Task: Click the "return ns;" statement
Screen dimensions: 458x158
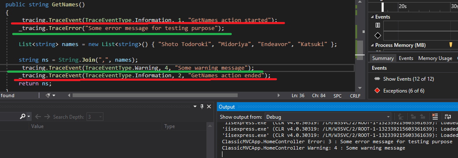Action: coord(35,84)
